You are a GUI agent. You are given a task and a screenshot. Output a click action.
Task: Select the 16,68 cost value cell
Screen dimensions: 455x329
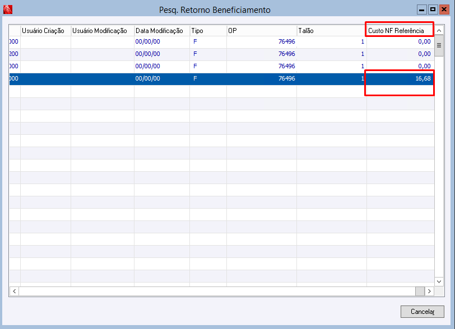pos(401,78)
